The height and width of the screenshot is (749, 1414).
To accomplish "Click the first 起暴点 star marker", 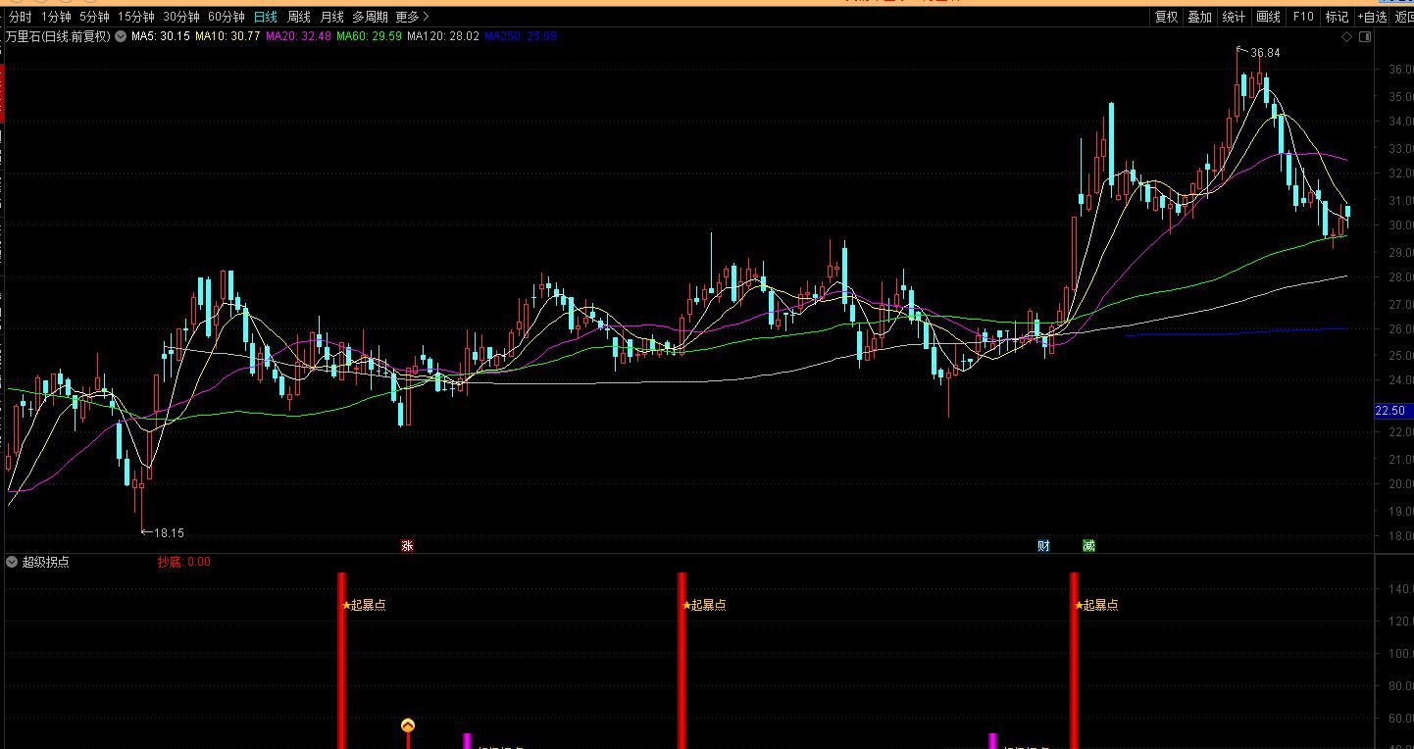I will click(345, 605).
